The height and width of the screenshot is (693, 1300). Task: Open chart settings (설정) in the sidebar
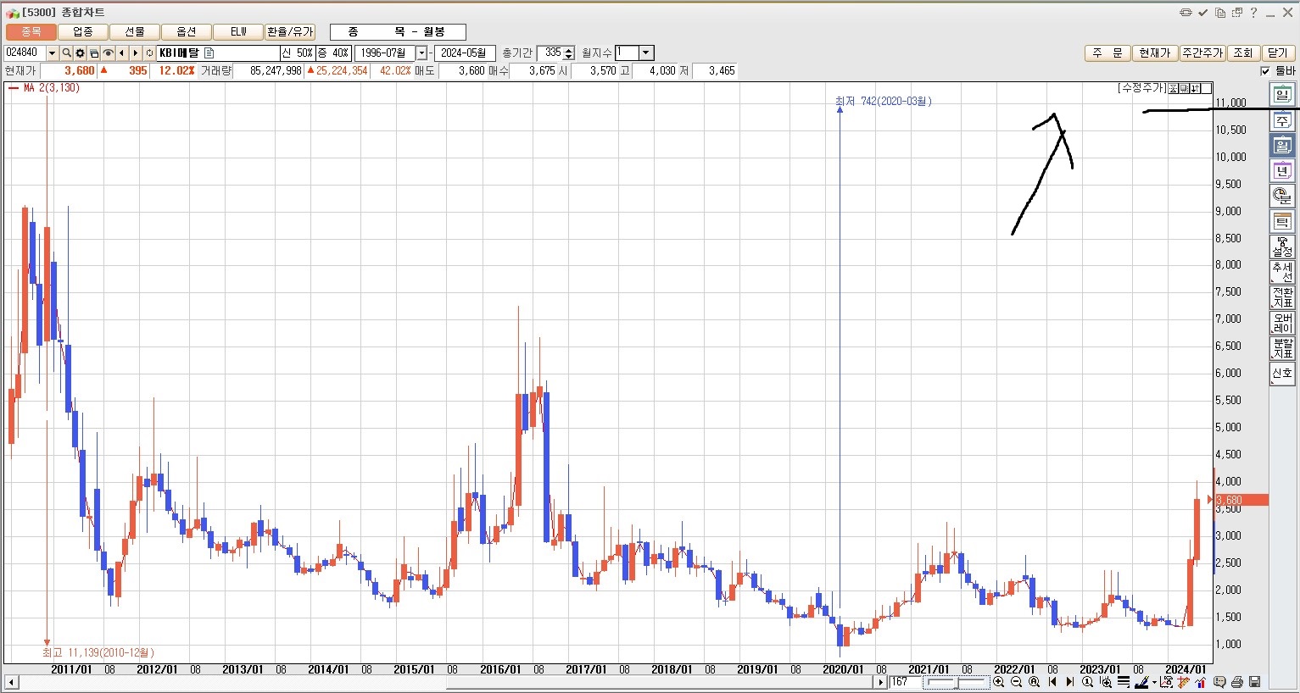1281,247
